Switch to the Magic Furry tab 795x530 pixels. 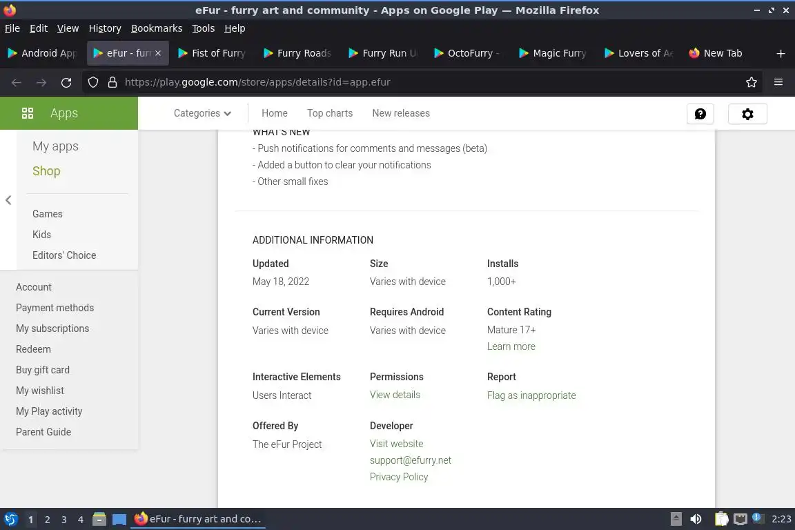pyautogui.click(x=553, y=53)
